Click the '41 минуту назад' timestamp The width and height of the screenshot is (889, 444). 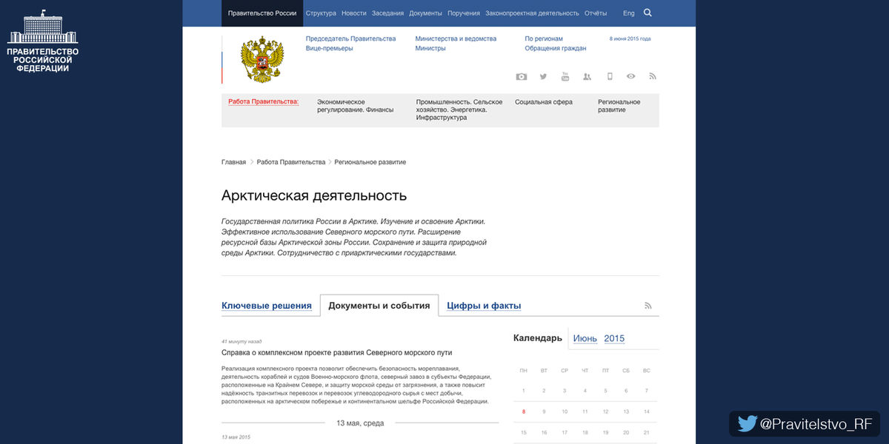[x=242, y=342]
